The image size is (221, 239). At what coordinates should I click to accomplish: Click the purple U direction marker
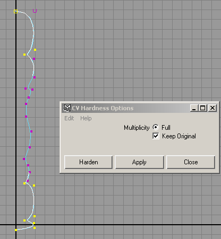35,11
